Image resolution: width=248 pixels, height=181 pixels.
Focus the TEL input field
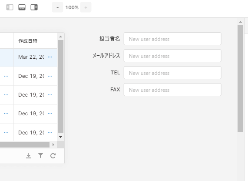172,73
